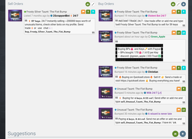
Task: Click 'Paying 4 keys, 8.44 ref' text
Action: pyautogui.click(x=132, y=119)
